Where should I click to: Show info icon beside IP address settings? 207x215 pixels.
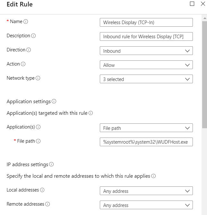pyautogui.click(x=51, y=164)
